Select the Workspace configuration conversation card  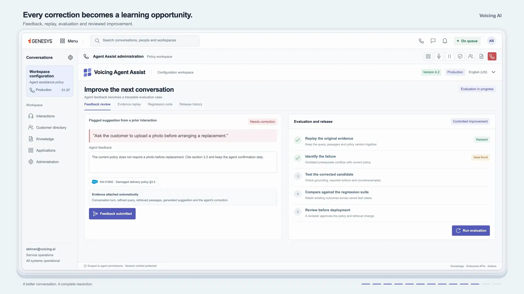50,81
